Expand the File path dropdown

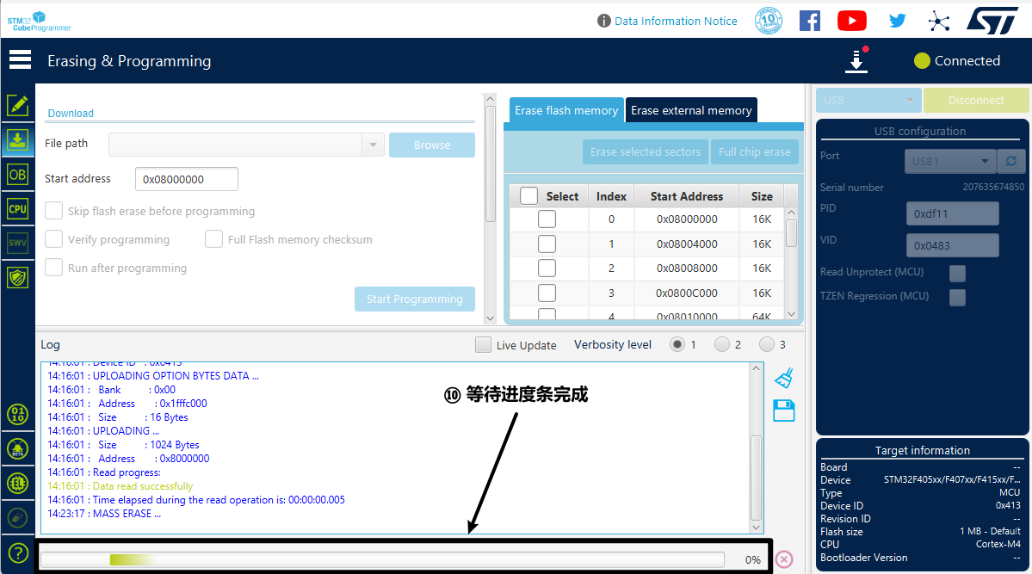373,145
